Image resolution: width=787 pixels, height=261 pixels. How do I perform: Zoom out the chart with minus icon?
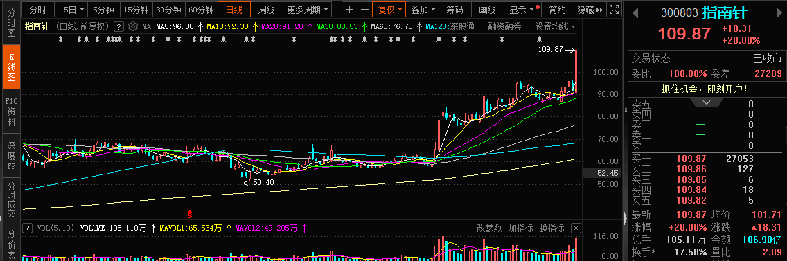(x=365, y=10)
